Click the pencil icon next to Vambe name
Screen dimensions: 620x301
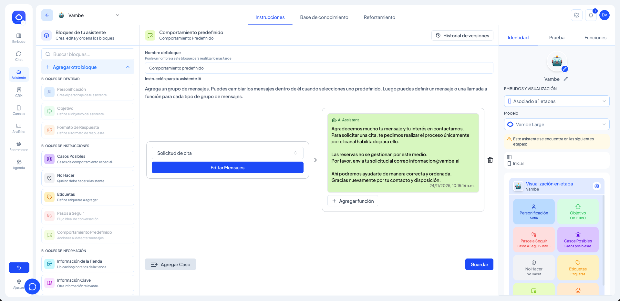click(566, 79)
